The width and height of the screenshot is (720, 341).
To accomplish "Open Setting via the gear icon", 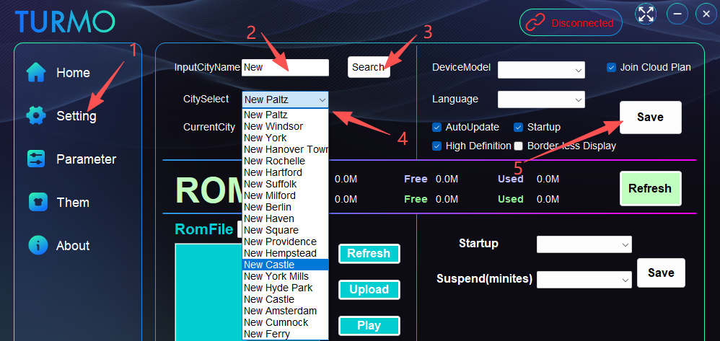I will (x=36, y=116).
